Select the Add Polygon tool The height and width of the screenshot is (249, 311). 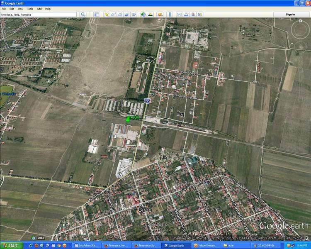(x=113, y=15)
